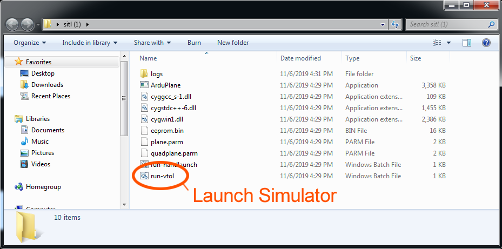Screen dimensions: 502x249
Task: Go back with the Back arrow button
Action: (12, 24)
